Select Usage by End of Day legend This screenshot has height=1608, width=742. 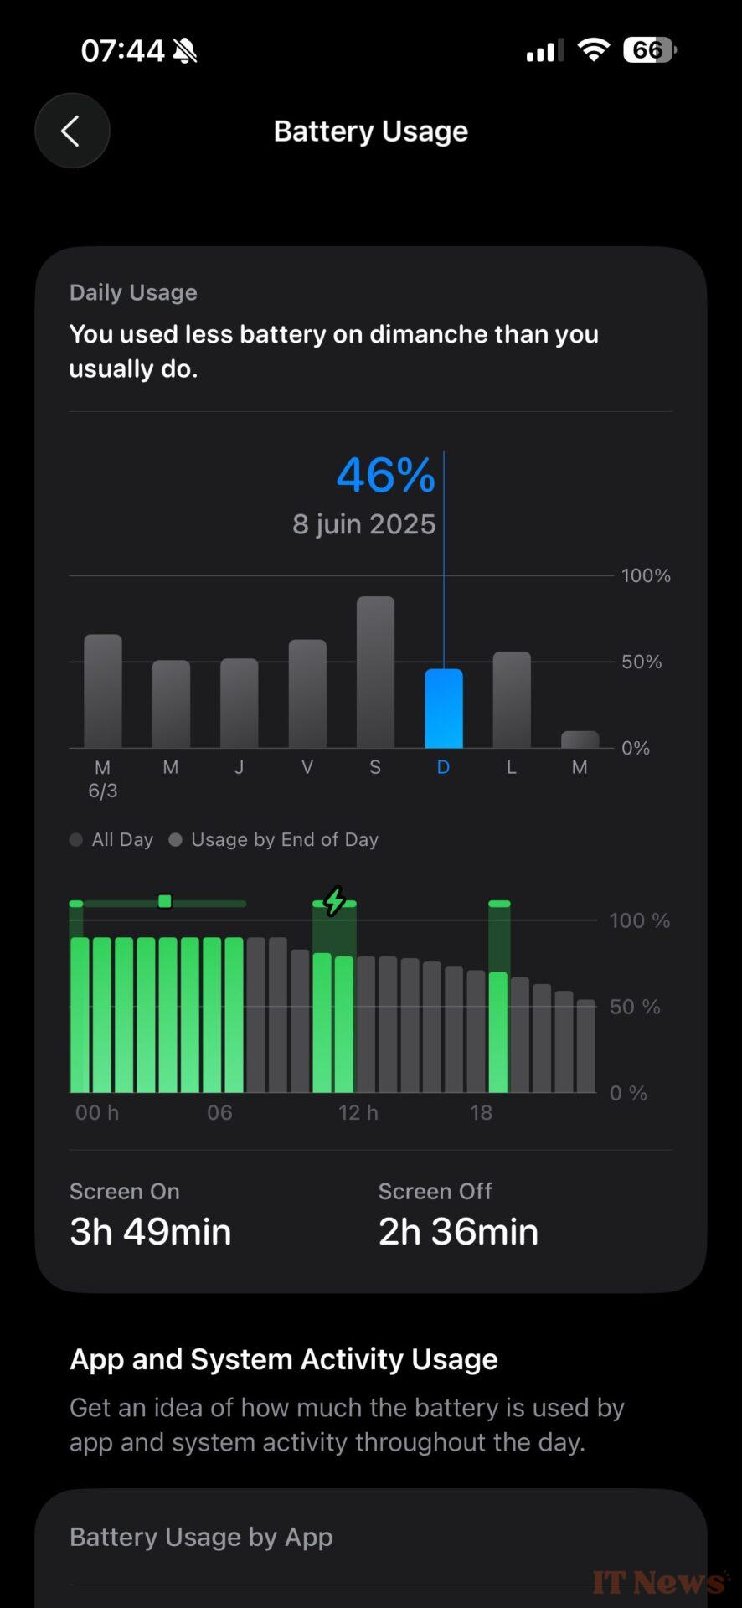tap(284, 840)
